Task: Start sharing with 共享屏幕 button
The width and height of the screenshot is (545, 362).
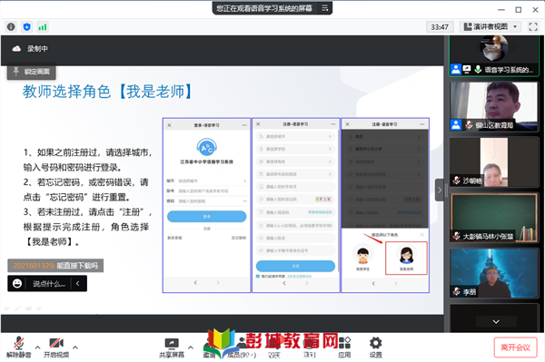Action: tap(172, 348)
